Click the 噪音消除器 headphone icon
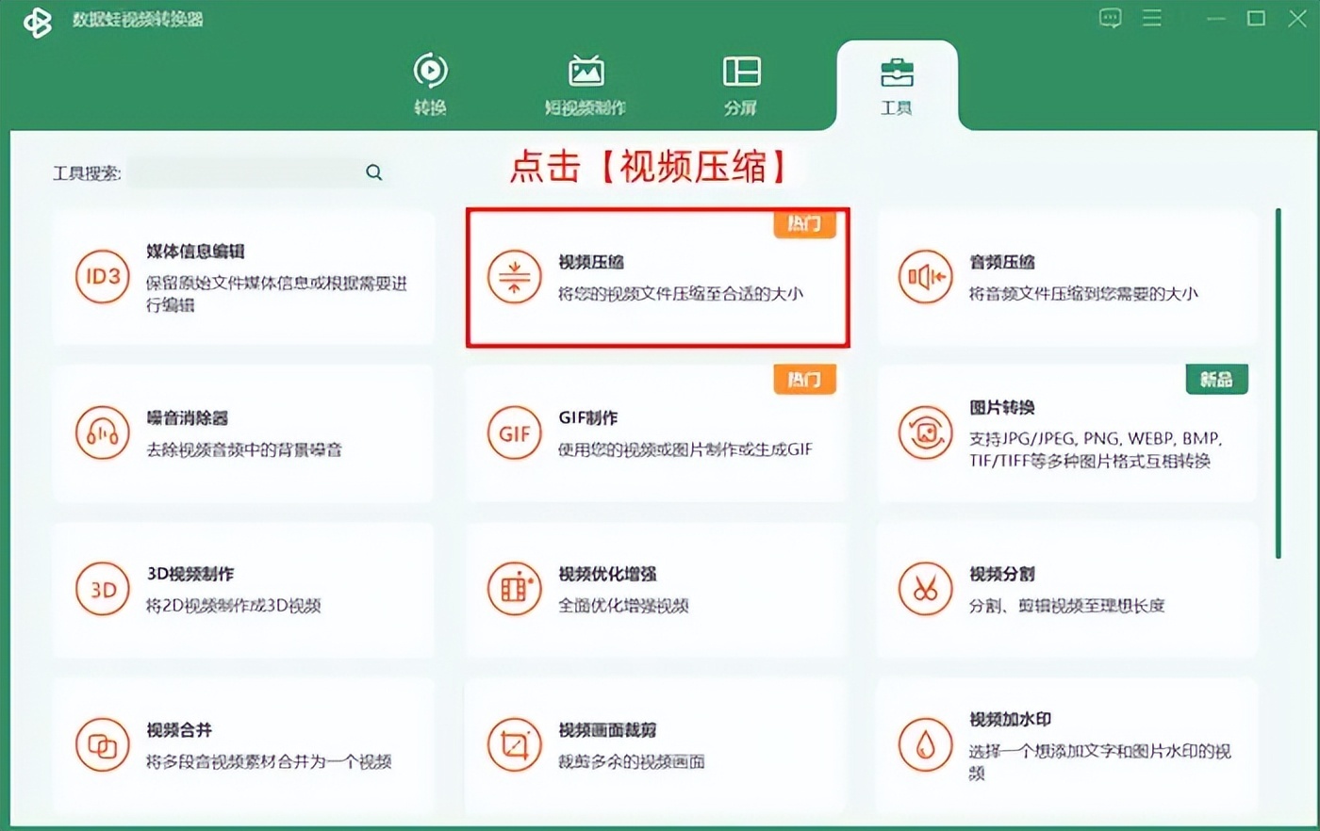The width and height of the screenshot is (1320, 831). click(102, 433)
